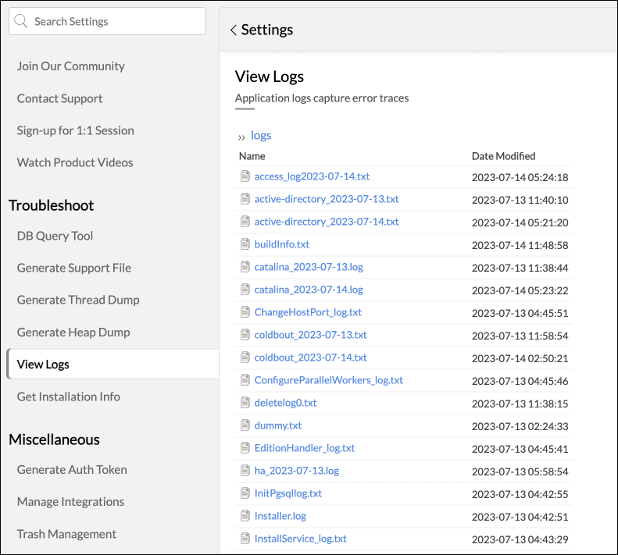Sort by the Date Modified column header
Image resolution: width=618 pixels, height=555 pixels.
click(x=503, y=156)
